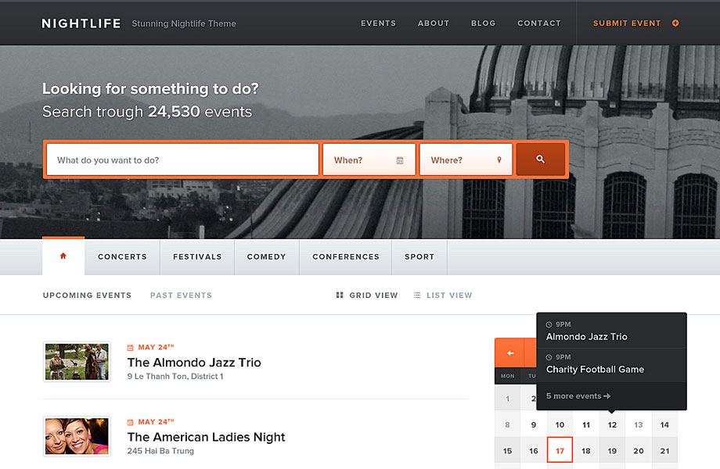Open the home tab icon

tap(63, 256)
